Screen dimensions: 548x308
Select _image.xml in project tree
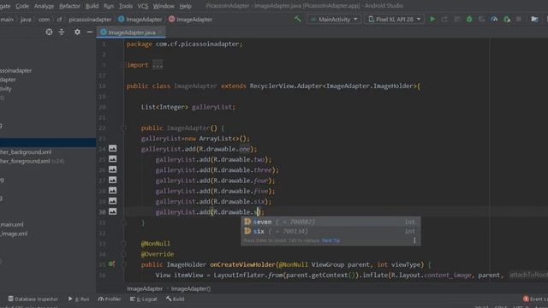(14, 234)
